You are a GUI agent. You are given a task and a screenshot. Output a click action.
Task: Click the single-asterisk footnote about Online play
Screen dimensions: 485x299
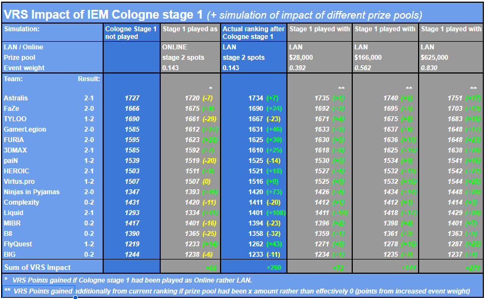(x=128, y=280)
